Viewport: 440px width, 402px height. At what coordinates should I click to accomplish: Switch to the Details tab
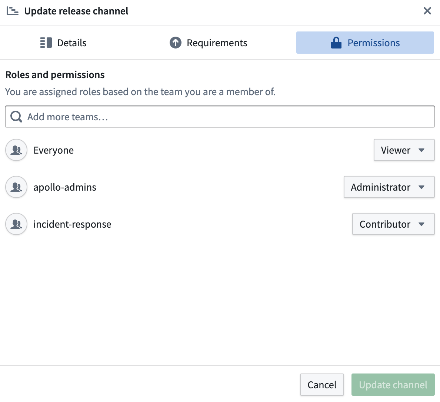(x=63, y=43)
